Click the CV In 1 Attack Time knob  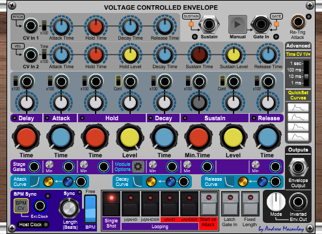coord(61,27)
